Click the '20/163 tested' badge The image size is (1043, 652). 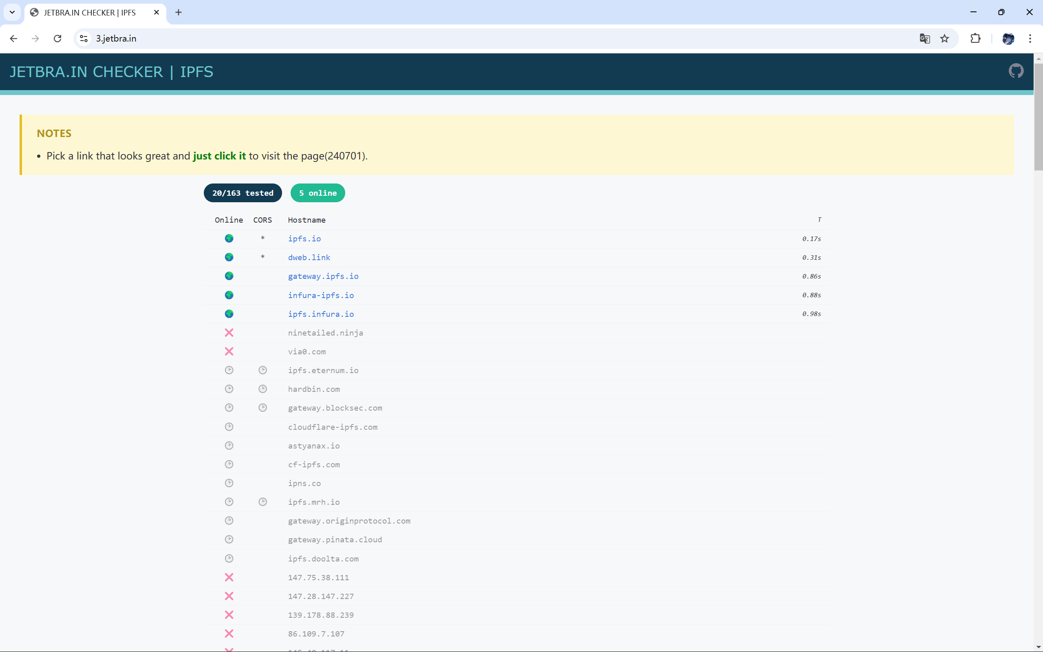[x=243, y=193]
